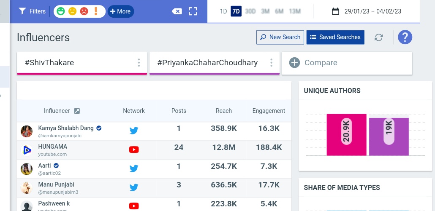Select the 6M time range

[x=279, y=11]
